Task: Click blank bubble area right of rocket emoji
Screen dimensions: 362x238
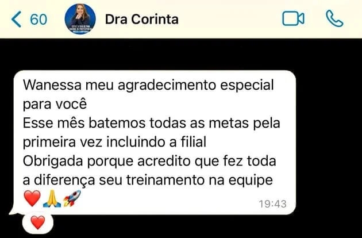Action: tap(170, 199)
